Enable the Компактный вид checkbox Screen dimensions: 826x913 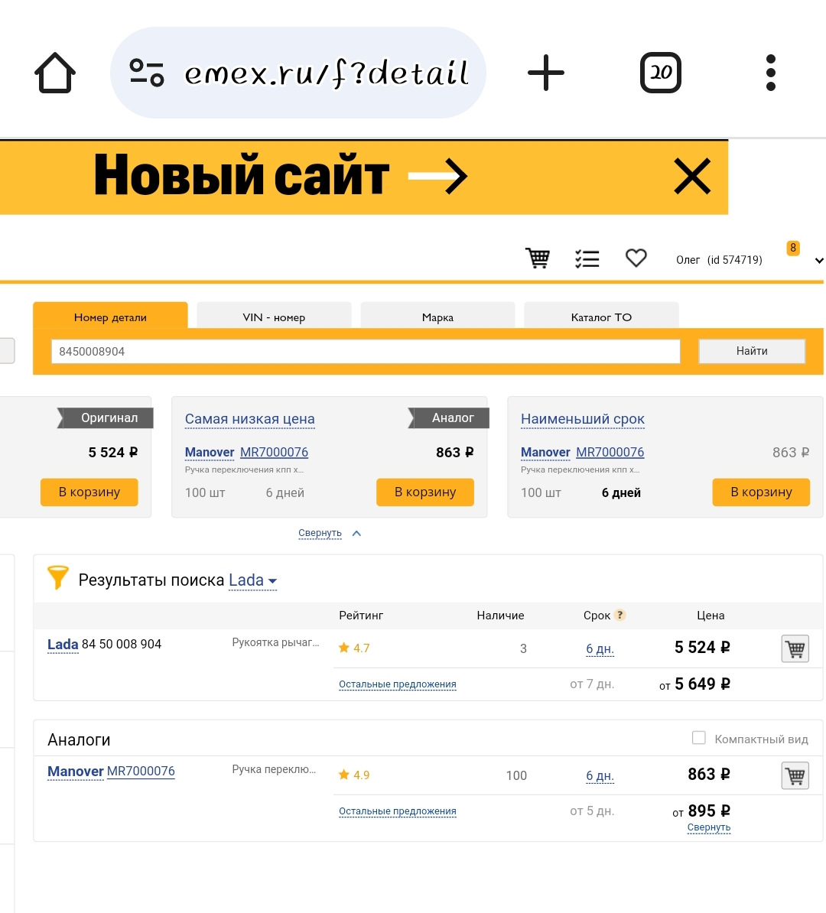pyautogui.click(x=698, y=738)
